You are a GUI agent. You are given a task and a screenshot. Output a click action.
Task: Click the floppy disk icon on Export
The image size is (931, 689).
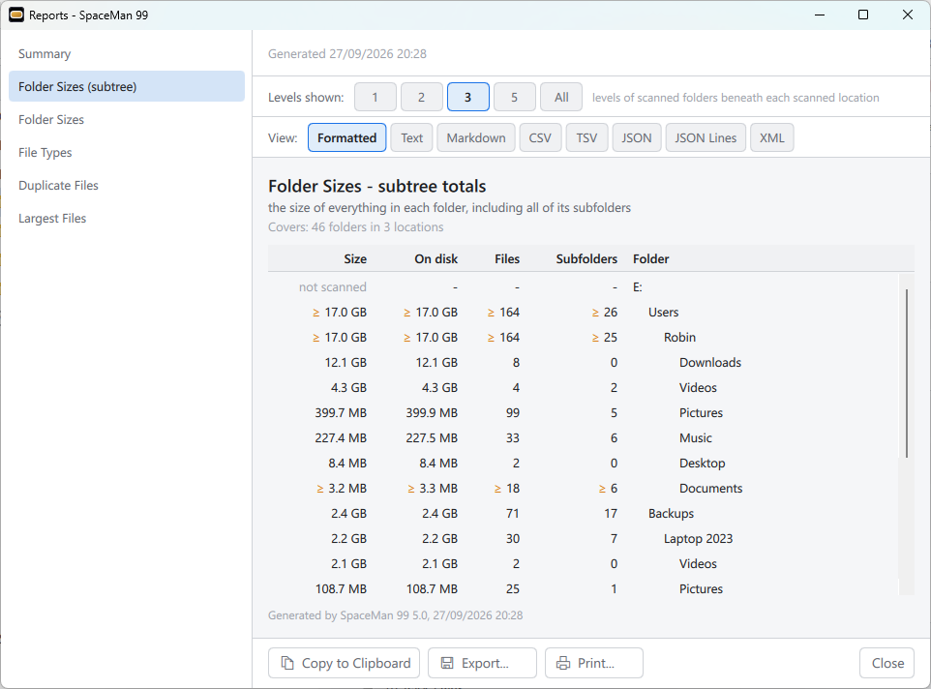tap(447, 663)
